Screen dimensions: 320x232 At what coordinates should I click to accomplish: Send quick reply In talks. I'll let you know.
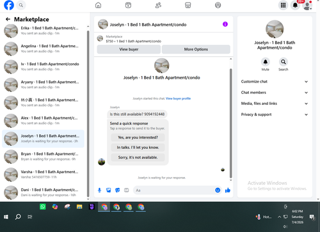click(138, 148)
